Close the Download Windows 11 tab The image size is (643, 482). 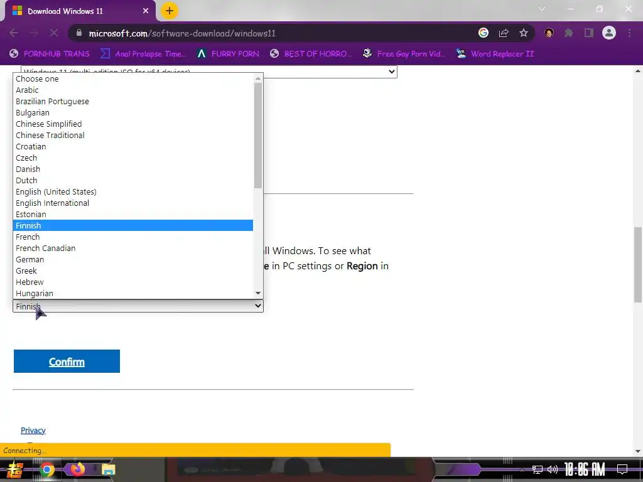coord(146,11)
